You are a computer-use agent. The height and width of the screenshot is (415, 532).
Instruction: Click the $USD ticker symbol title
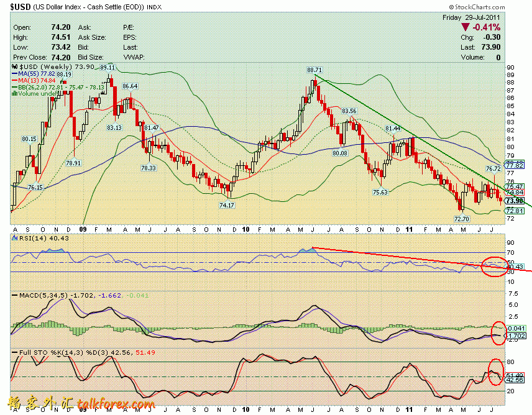click(x=21, y=7)
